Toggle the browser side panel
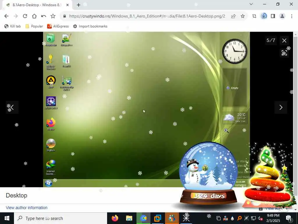 [273, 16]
